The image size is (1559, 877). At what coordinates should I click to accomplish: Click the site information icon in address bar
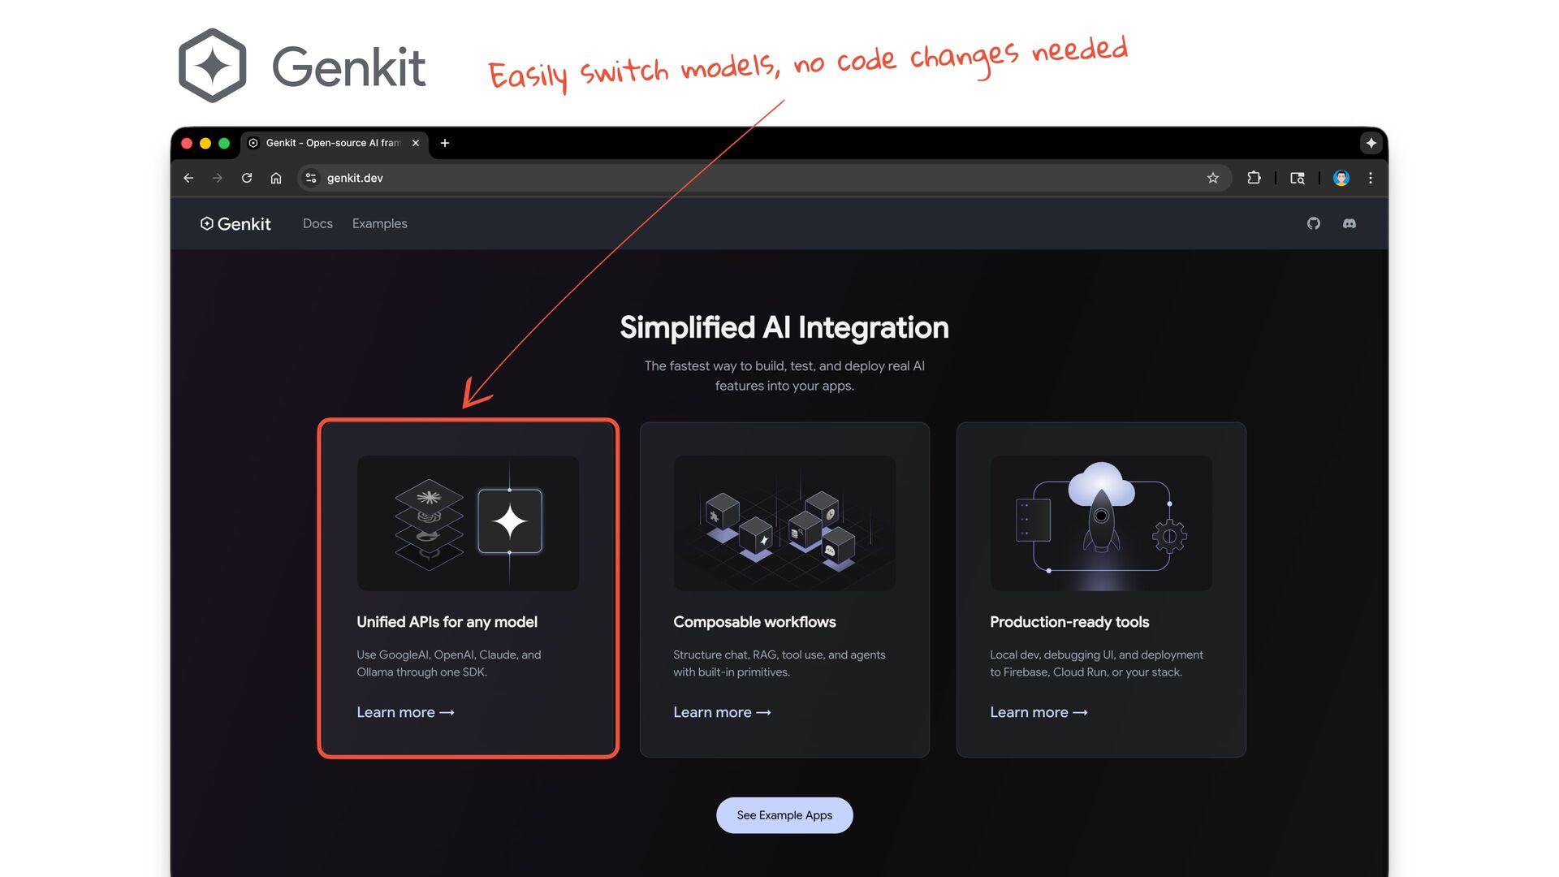tap(311, 178)
